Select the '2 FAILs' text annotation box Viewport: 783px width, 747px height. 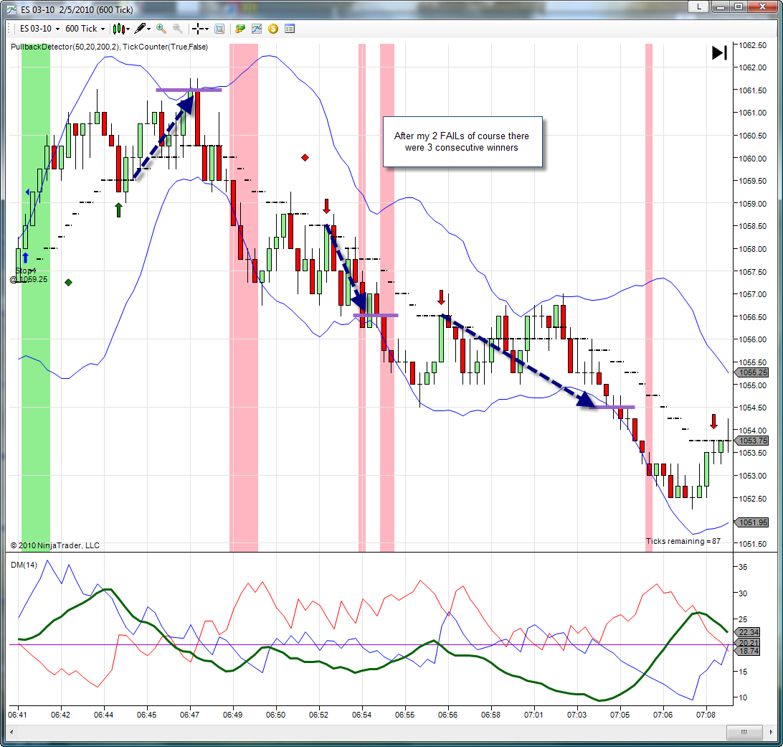462,142
